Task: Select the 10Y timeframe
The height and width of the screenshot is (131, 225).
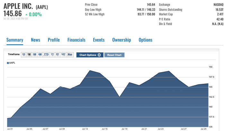Action: (x=63, y=55)
